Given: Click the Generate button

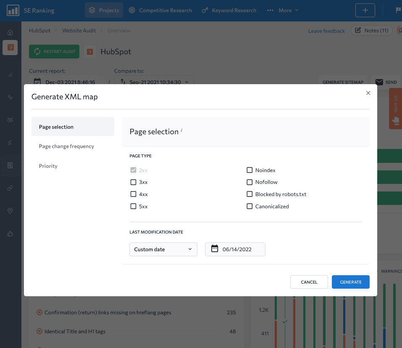Looking at the screenshot, I should tap(350, 282).
